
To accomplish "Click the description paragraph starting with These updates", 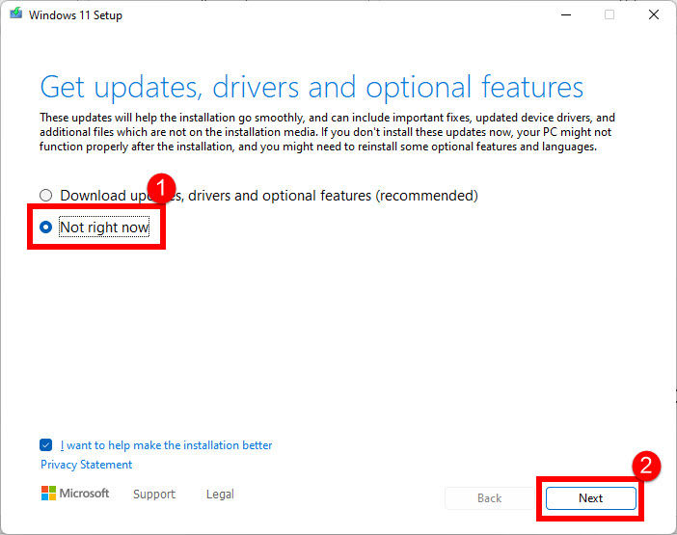I will click(x=327, y=132).
